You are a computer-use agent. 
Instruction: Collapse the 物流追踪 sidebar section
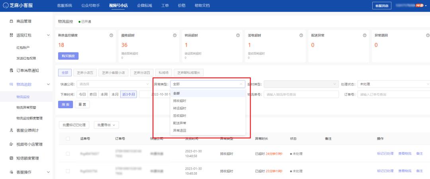(x=48, y=84)
